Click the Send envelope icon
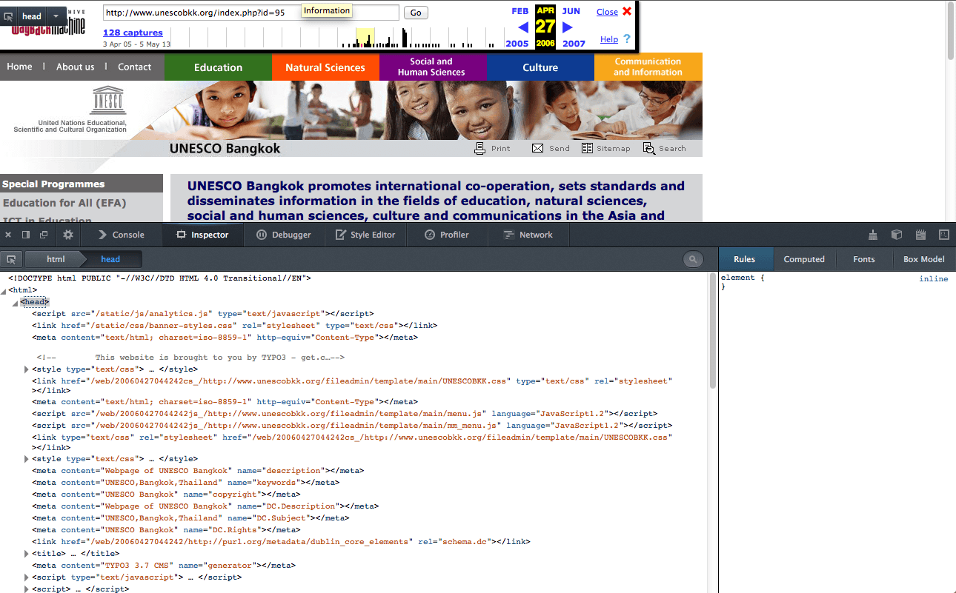The image size is (956, 593). [x=538, y=148]
